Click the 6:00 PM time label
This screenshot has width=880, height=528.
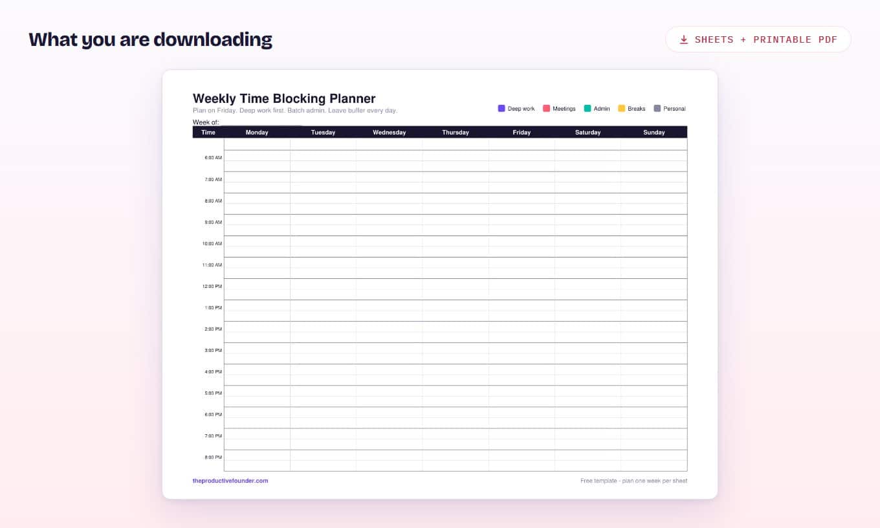(214, 414)
